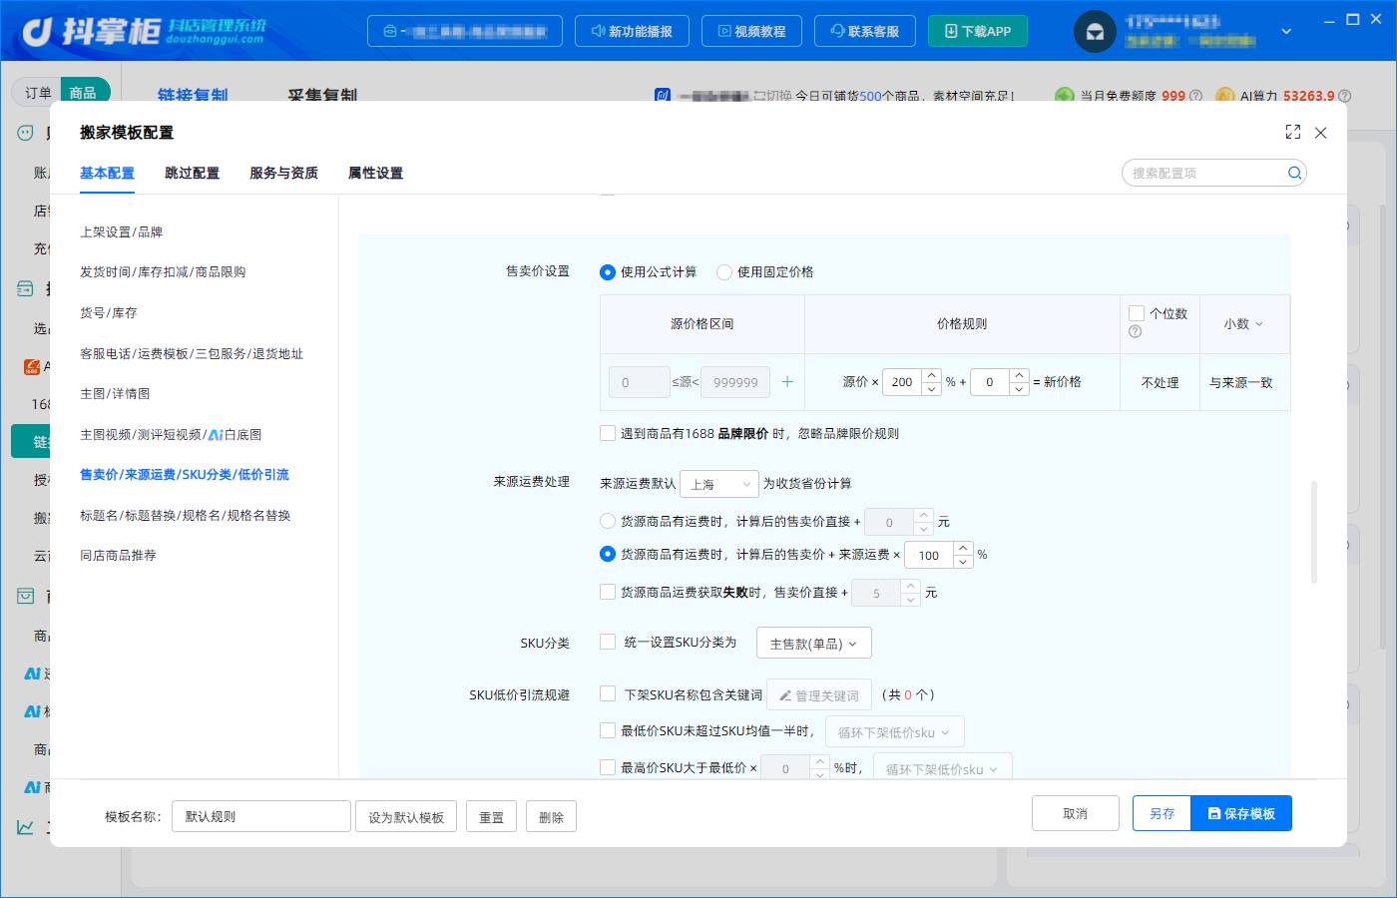The height and width of the screenshot is (898, 1397).
Task: Decrease the 源价 percent multiplier 200
Action: click(931, 389)
